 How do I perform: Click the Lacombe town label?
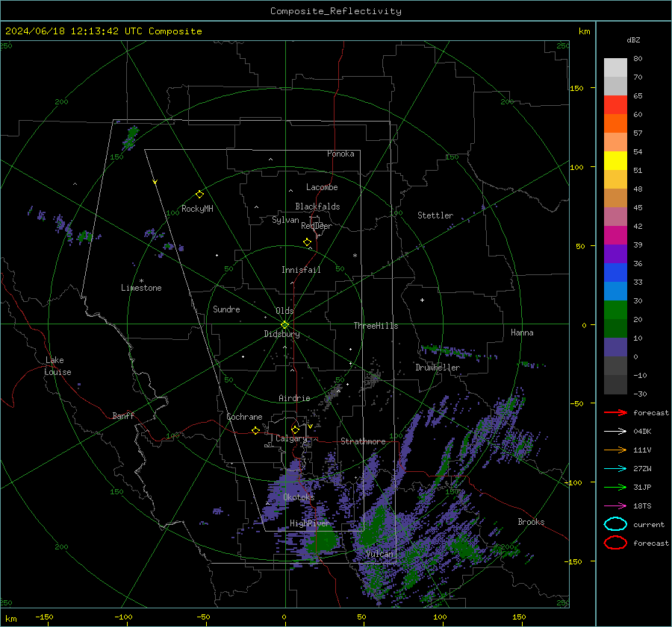pos(322,187)
